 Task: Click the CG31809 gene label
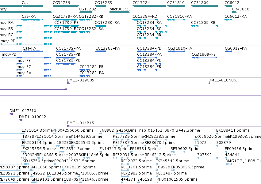[x=200, y=3]
